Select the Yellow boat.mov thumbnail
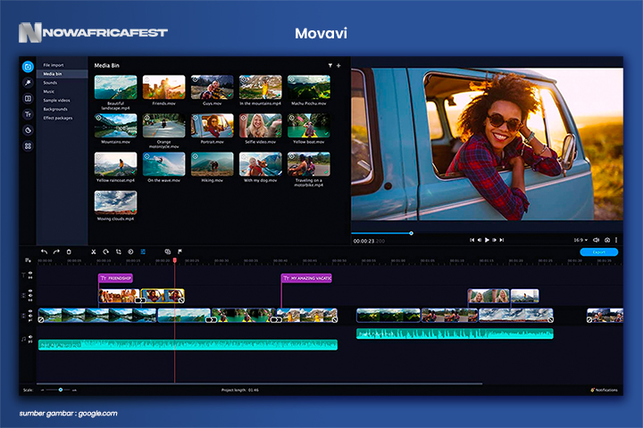Screen dimensions: 643x428 309,126
